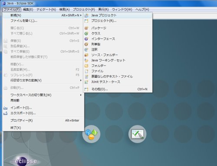Click the フォルダー folder icon

pyautogui.click(x=86, y=66)
